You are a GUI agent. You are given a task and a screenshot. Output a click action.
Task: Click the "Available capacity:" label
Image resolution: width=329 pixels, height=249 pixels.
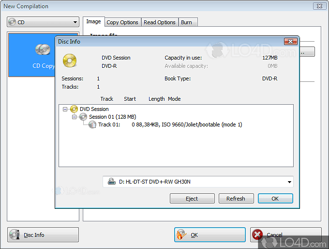tap(186, 66)
